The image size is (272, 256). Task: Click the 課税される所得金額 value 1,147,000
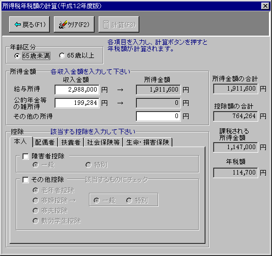coord(235,147)
